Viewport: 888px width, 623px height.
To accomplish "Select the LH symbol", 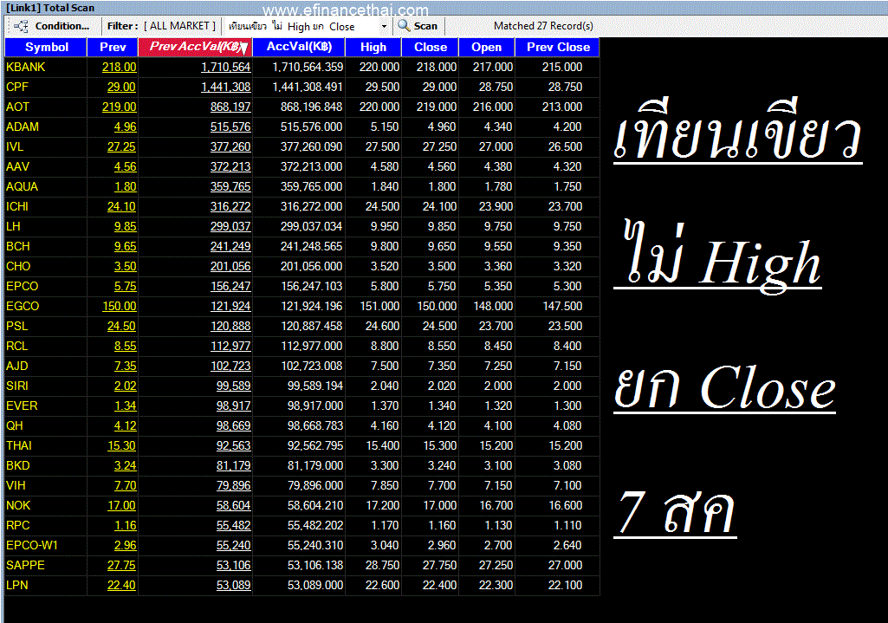I will point(13,226).
